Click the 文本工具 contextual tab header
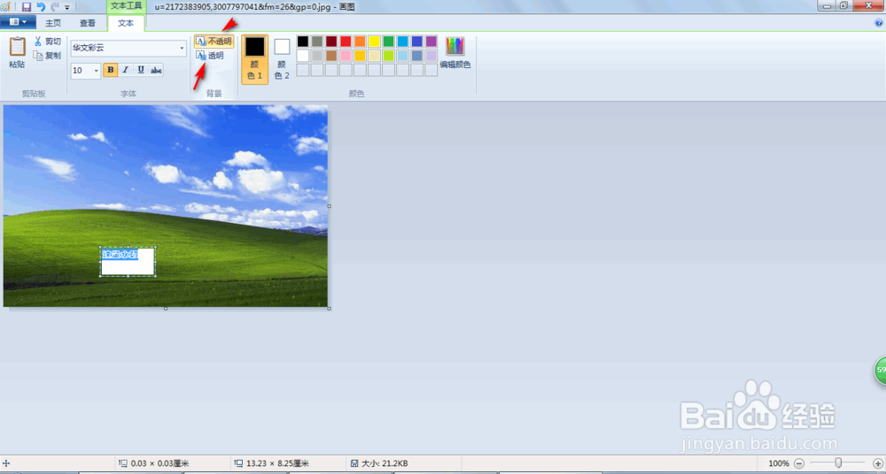 (126, 6)
